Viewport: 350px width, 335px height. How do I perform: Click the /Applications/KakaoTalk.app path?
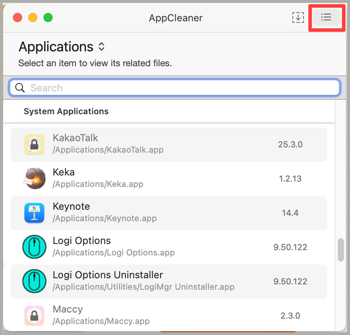pyautogui.click(x=108, y=150)
